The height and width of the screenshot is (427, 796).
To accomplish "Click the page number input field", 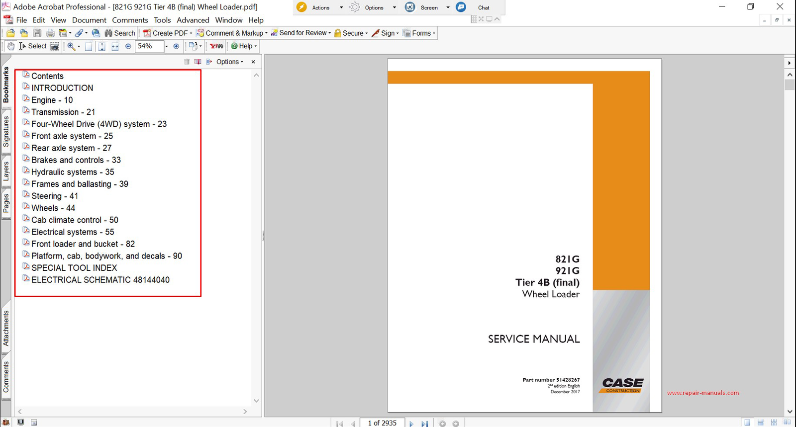I will click(382, 423).
